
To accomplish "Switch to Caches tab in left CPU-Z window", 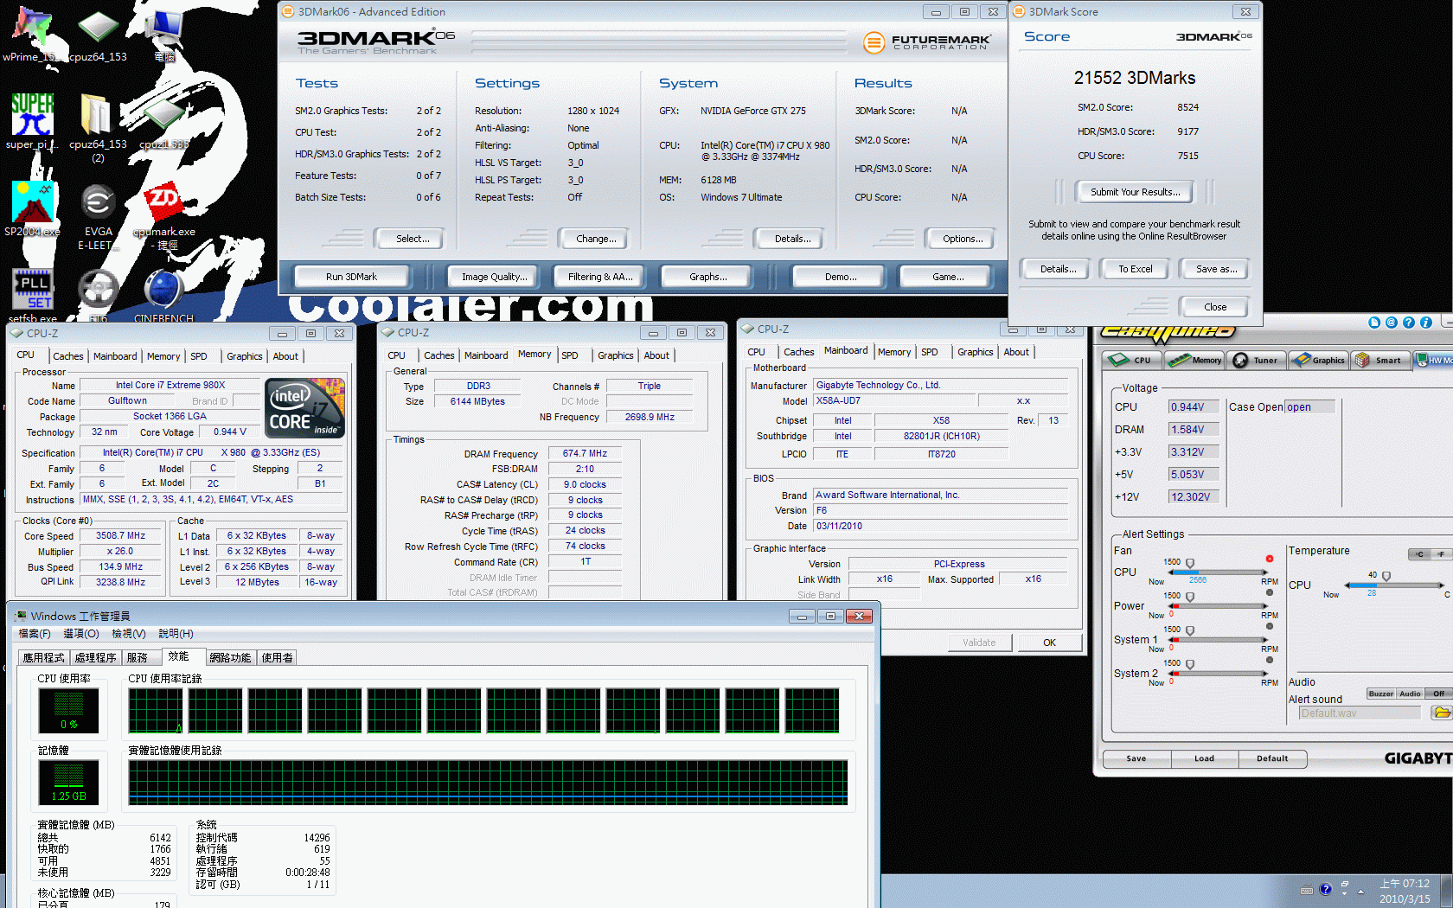I will (68, 356).
